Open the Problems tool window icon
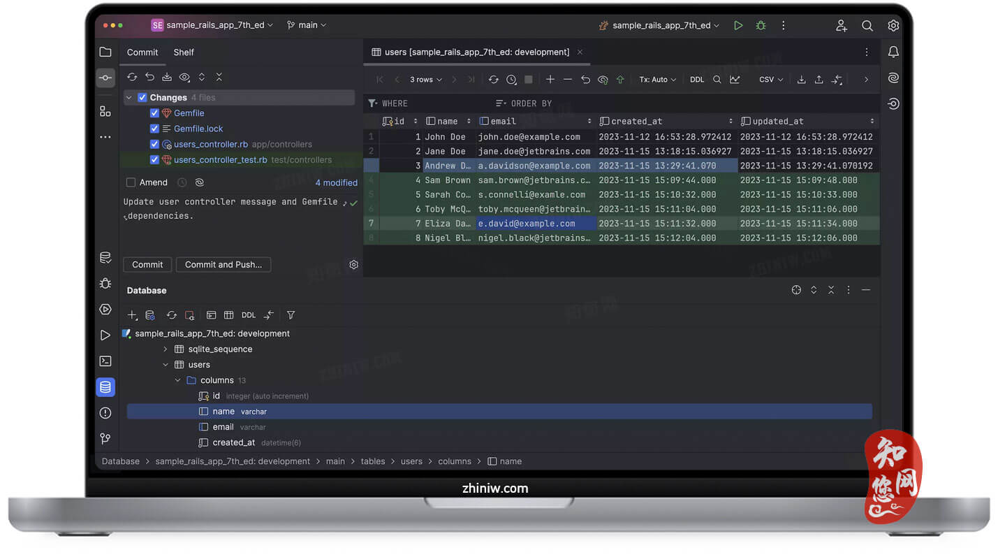The image size is (998, 557). coord(105,413)
